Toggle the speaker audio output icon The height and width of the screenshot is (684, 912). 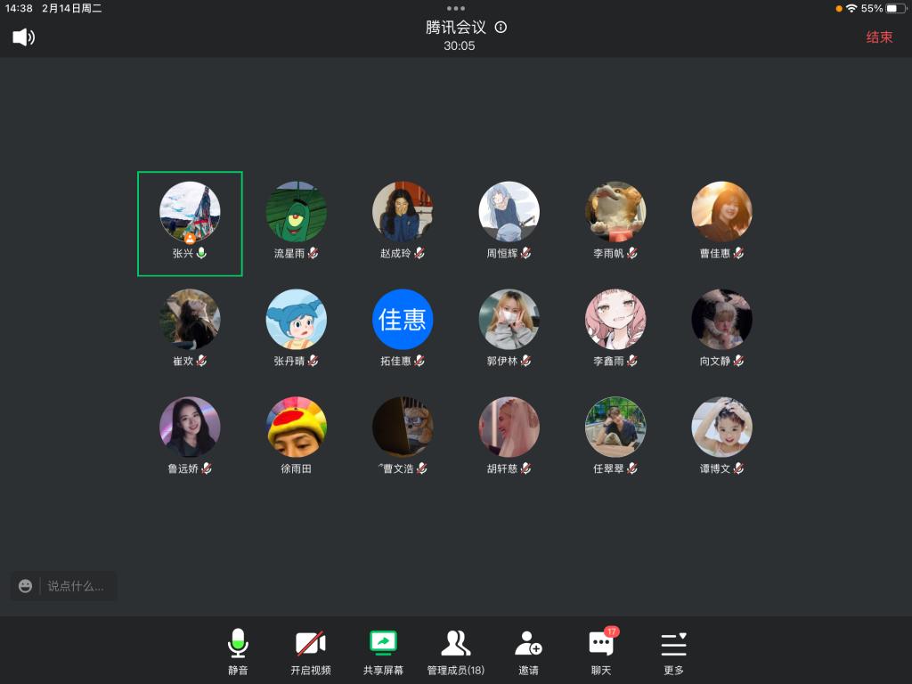pos(23,37)
